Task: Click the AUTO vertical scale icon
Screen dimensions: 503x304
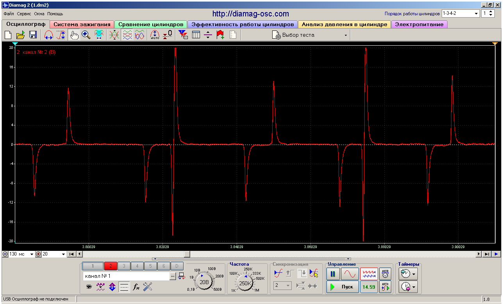Action: tap(155, 35)
